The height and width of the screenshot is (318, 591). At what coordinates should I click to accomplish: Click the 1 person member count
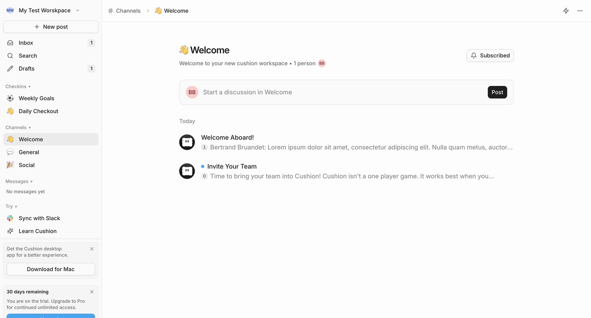point(304,63)
